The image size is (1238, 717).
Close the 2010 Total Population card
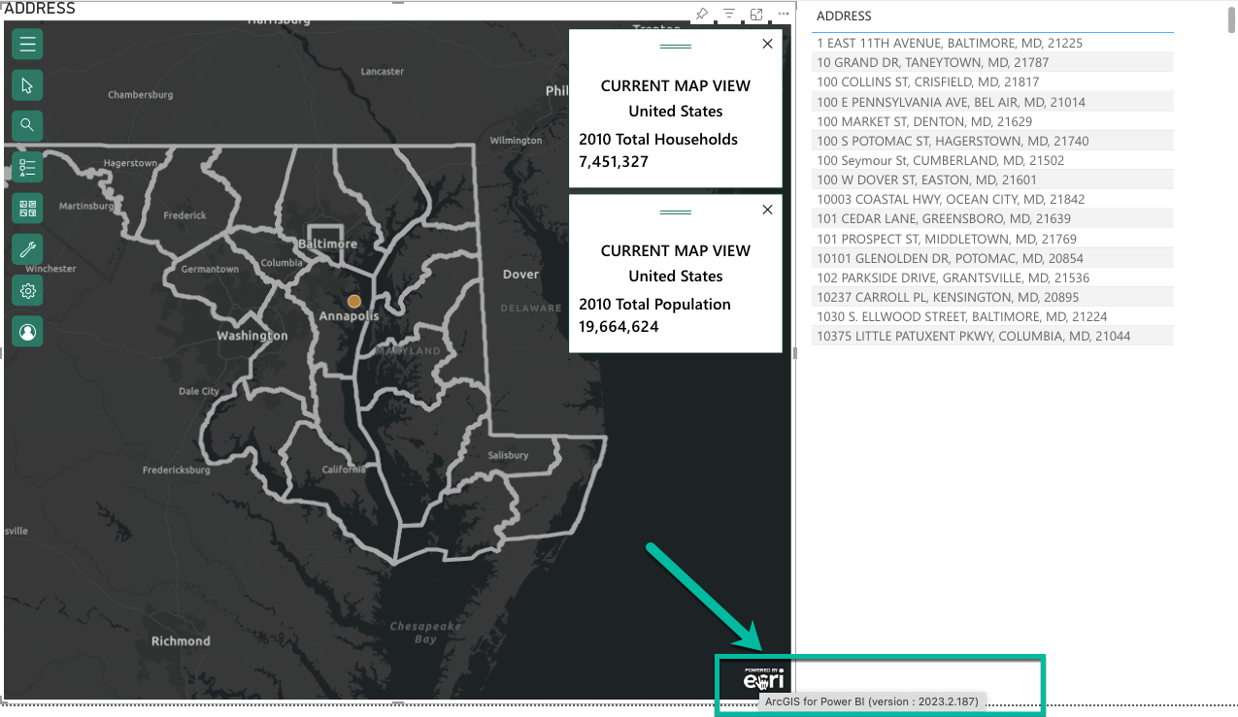tap(767, 210)
